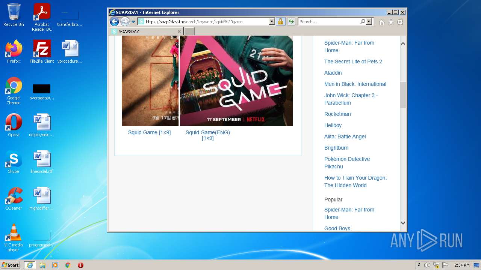Click the Internet Explorer Forward arrow button
The image size is (481, 270).
coord(125,22)
